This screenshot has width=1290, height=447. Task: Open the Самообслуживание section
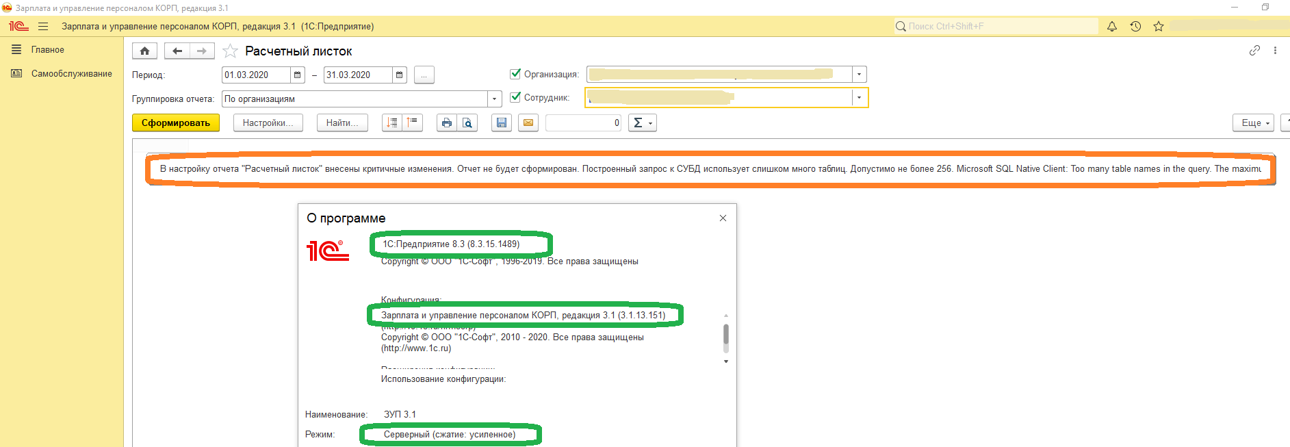point(72,74)
